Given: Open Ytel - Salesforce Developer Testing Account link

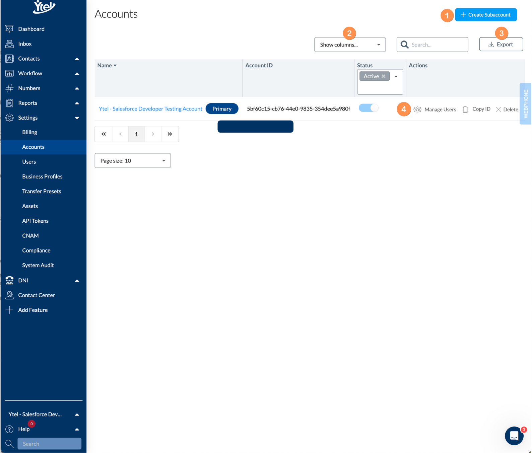Looking at the screenshot, I should tap(150, 109).
